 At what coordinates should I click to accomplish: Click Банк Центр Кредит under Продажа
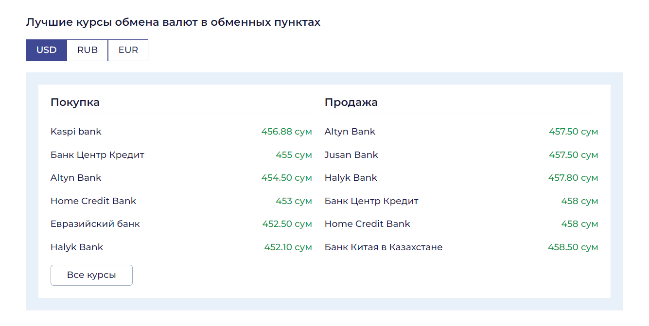tap(371, 201)
